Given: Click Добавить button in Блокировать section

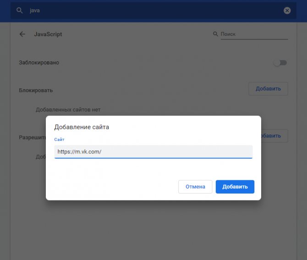Looking at the screenshot, I should tap(268, 89).
